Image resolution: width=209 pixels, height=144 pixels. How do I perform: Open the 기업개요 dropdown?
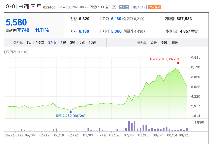139,7
